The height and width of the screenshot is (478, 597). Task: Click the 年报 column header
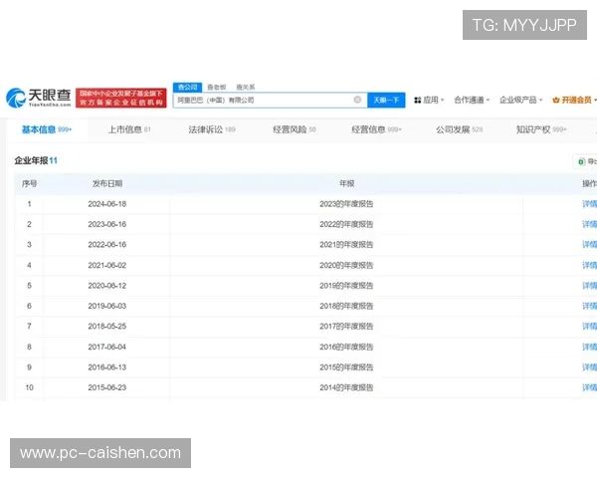tap(346, 183)
